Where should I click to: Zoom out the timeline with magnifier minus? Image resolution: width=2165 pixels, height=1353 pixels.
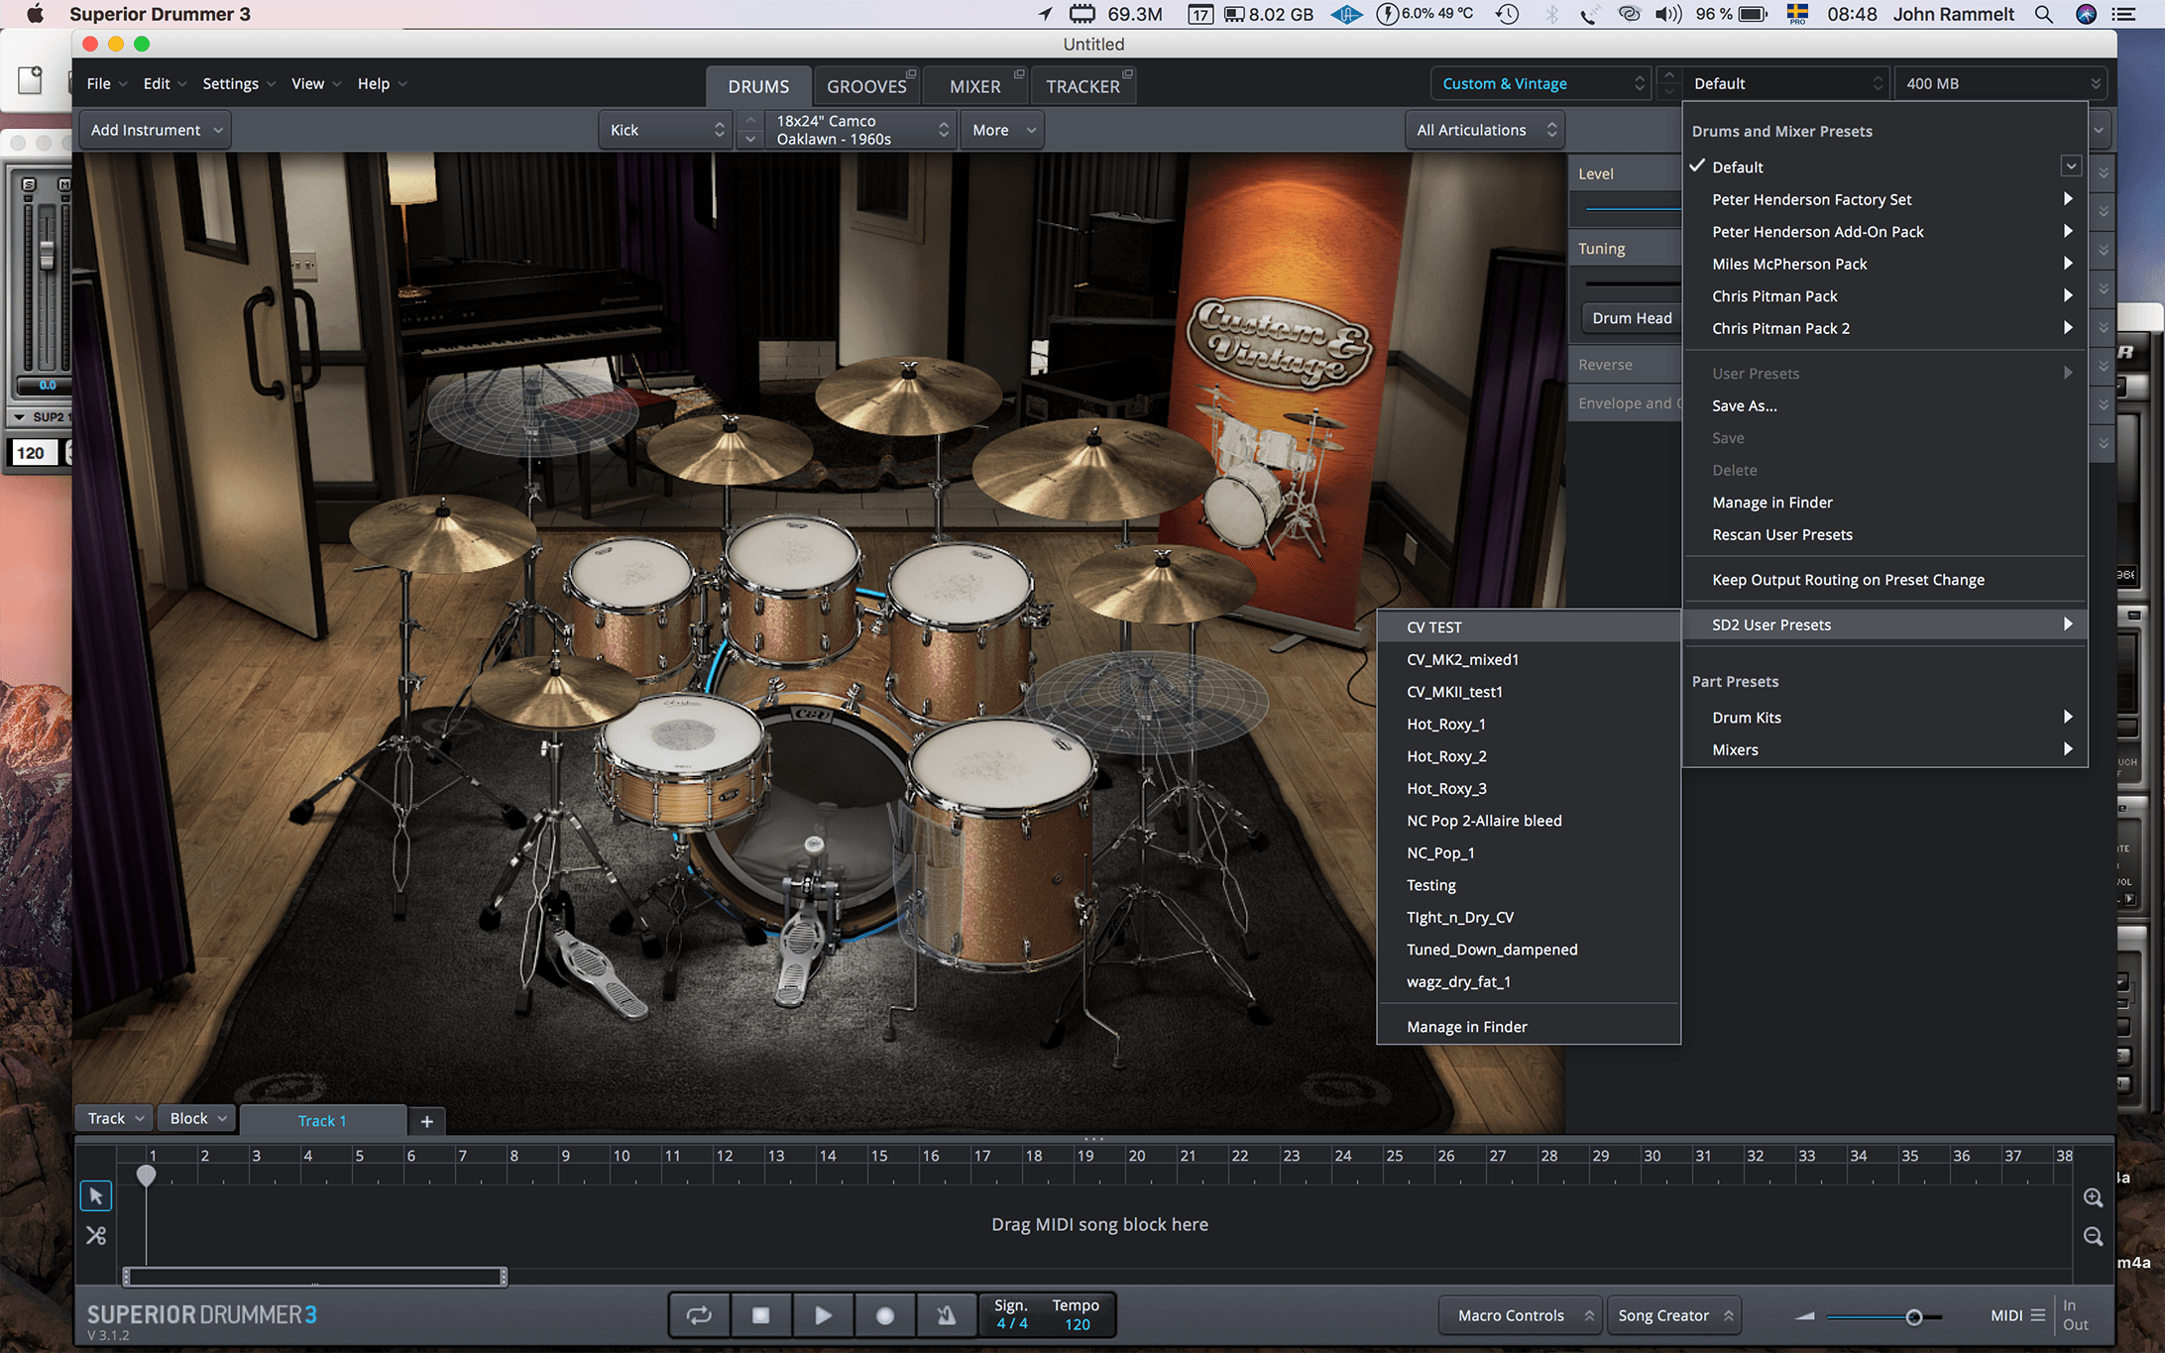click(2093, 1236)
